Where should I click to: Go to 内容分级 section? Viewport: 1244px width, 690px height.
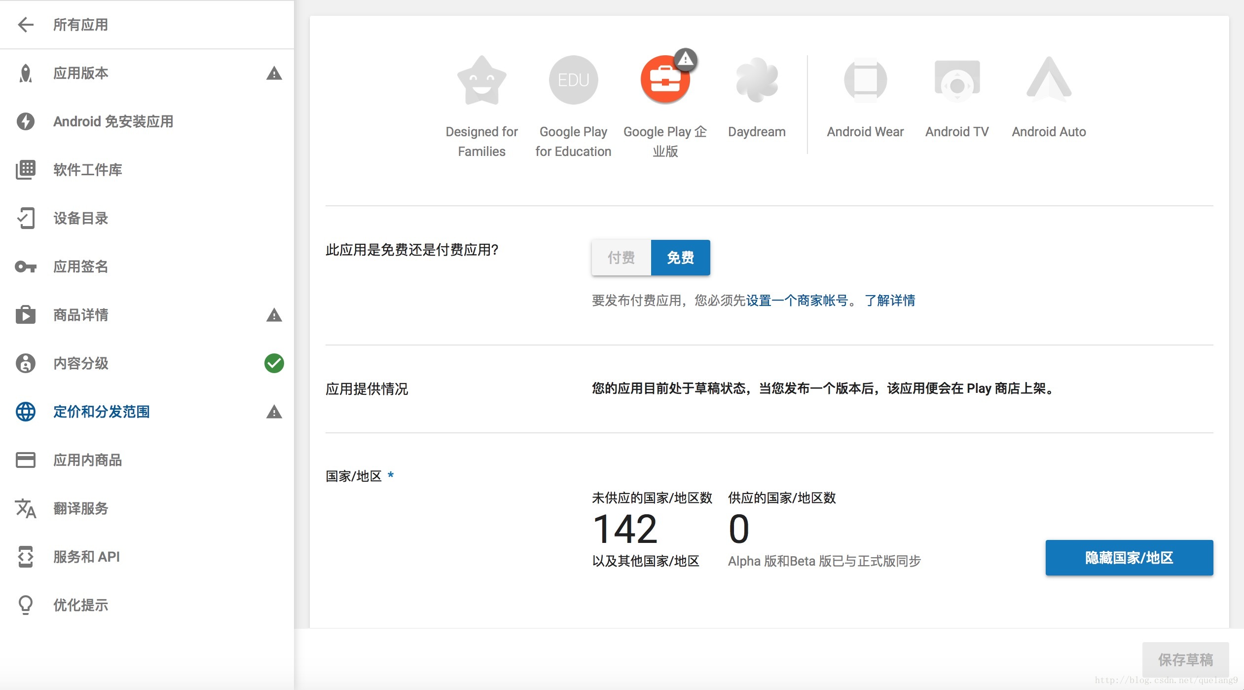click(x=81, y=363)
